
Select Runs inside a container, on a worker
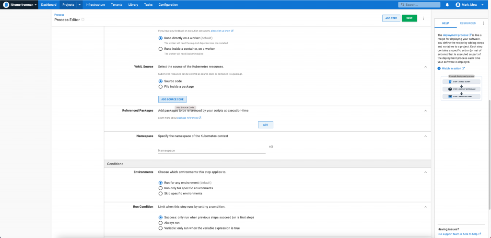point(161,49)
